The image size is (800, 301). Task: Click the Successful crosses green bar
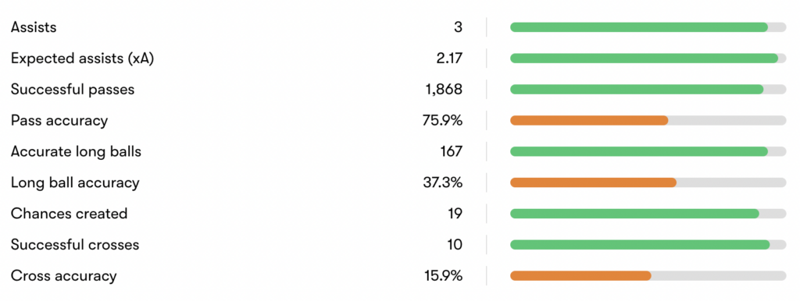pyautogui.click(x=640, y=245)
